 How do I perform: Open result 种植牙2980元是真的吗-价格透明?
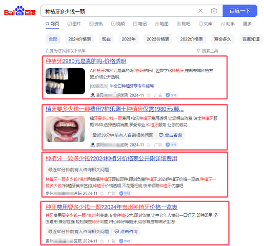pyautogui.click(x=86, y=61)
